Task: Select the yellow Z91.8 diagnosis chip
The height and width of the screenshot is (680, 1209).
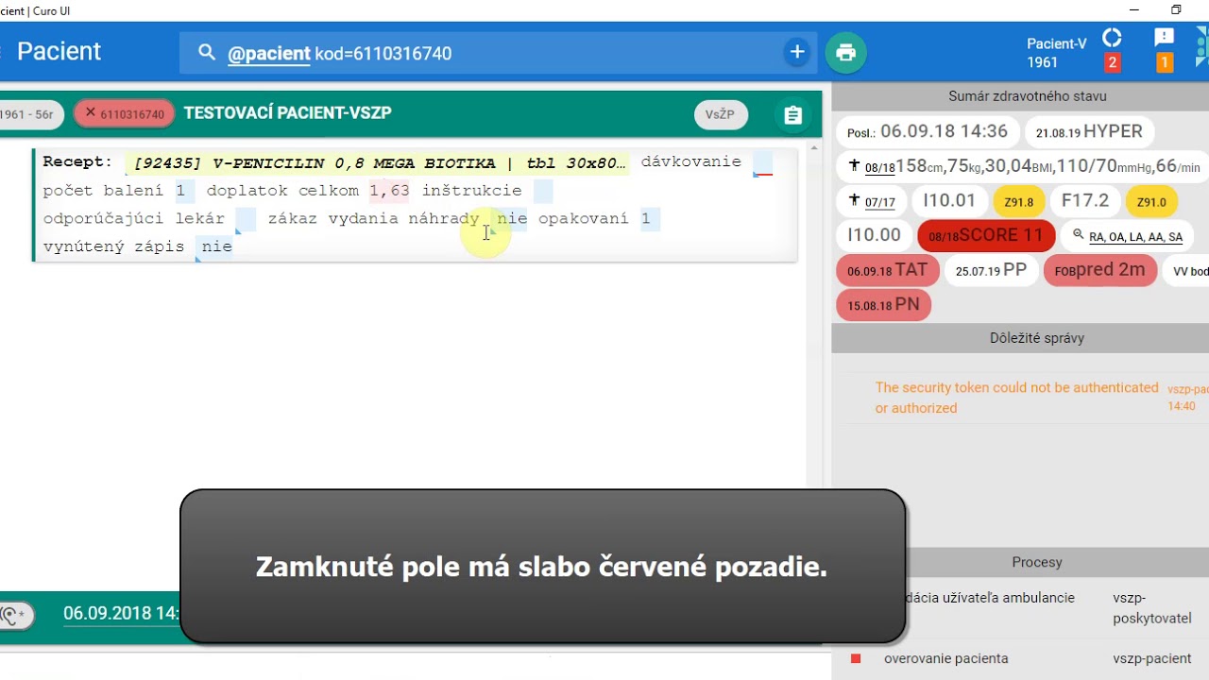Action: click(1018, 201)
